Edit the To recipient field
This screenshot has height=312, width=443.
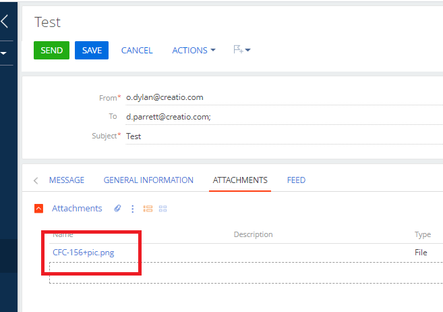285,117
